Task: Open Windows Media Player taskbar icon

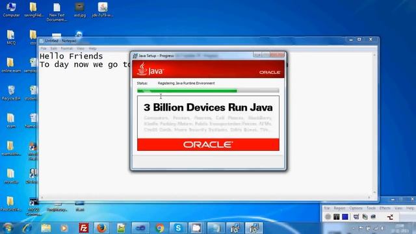Action: [64, 228]
